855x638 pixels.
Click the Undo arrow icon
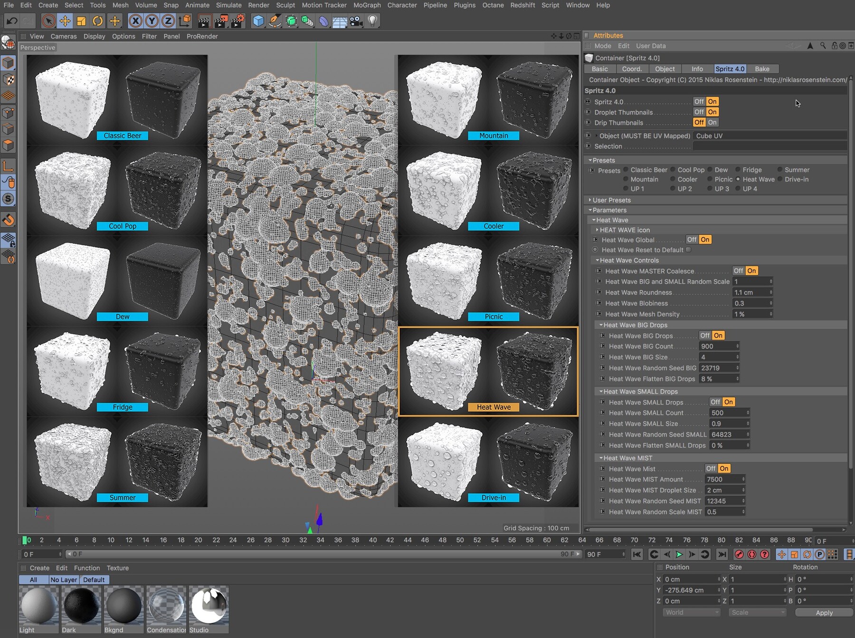(12, 21)
